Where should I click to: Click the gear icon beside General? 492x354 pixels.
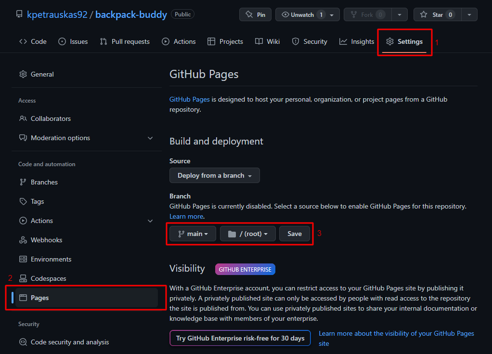point(23,74)
